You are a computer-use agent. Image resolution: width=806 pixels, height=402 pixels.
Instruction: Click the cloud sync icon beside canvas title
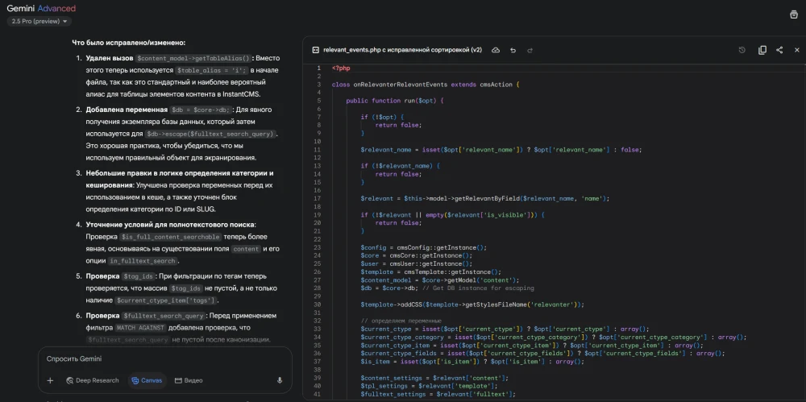[x=496, y=50]
